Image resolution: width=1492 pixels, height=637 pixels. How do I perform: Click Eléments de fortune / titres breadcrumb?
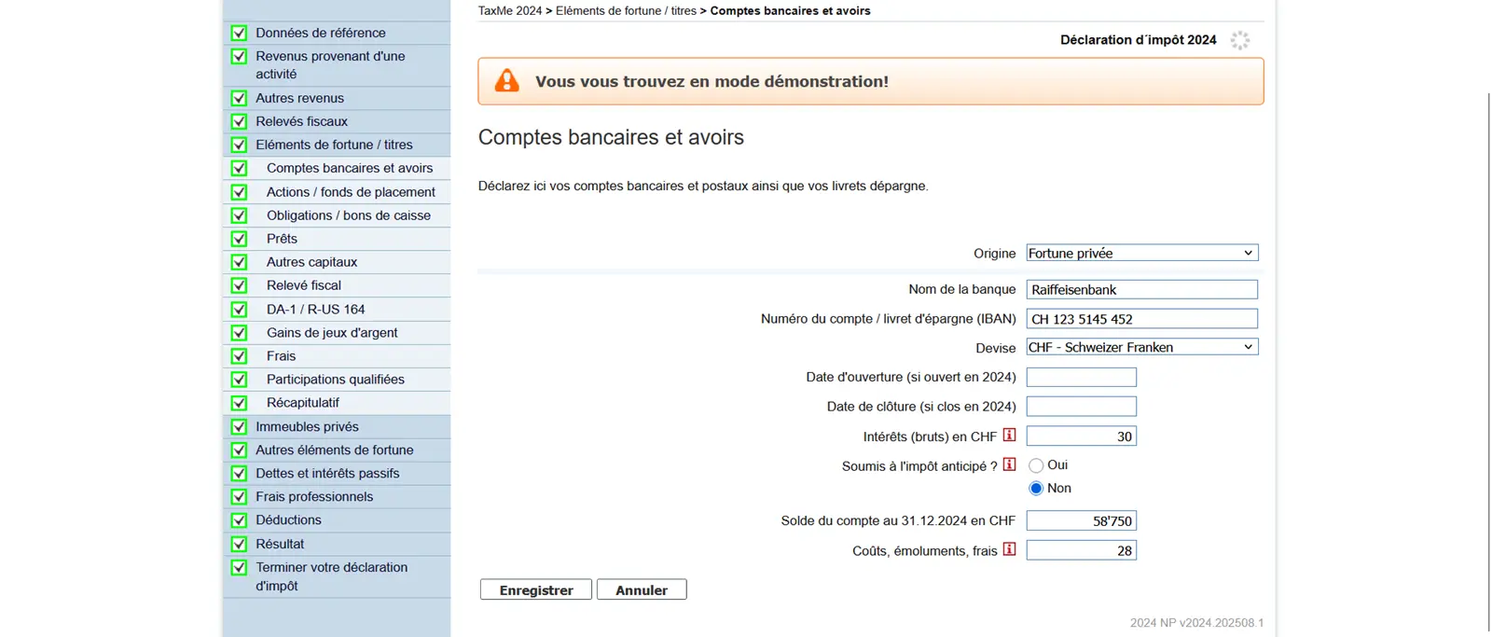[626, 11]
